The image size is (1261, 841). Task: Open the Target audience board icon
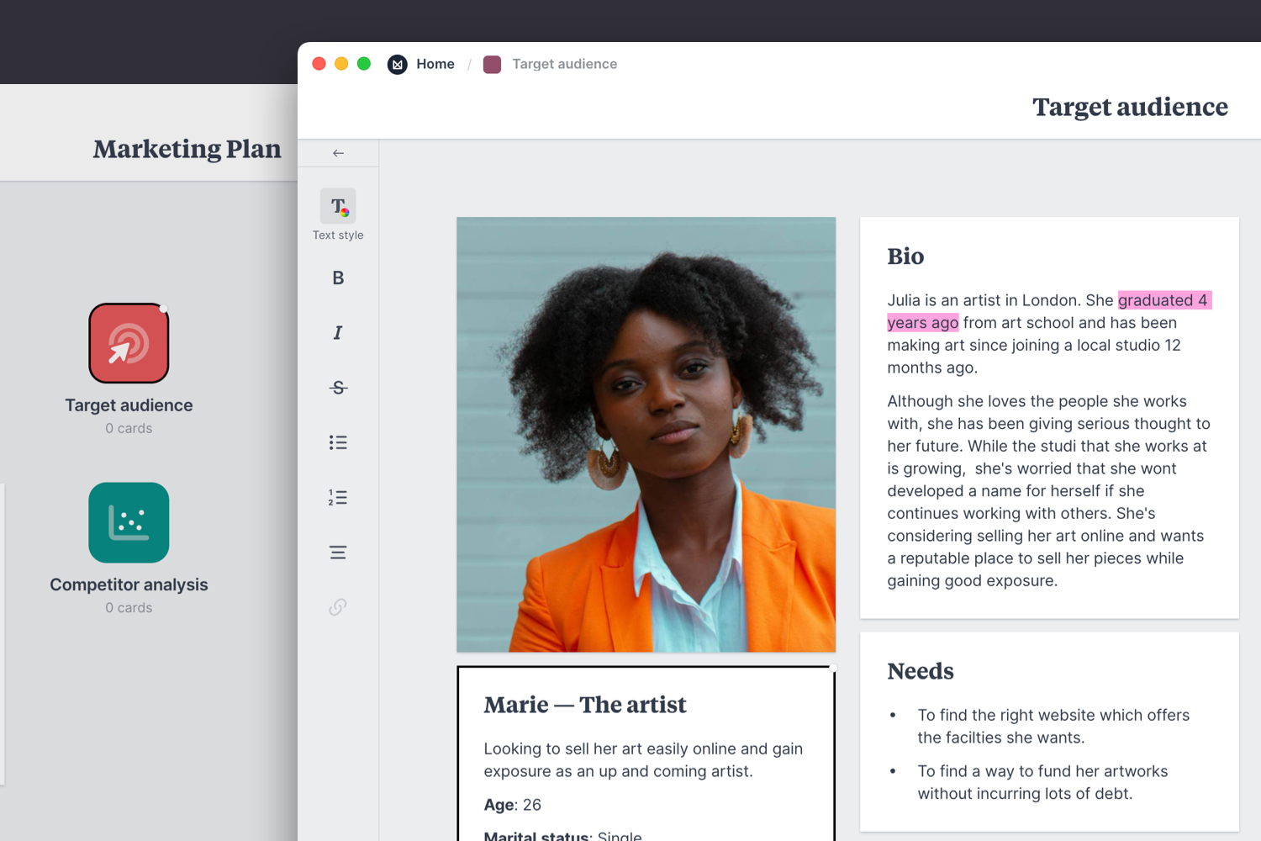129,343
